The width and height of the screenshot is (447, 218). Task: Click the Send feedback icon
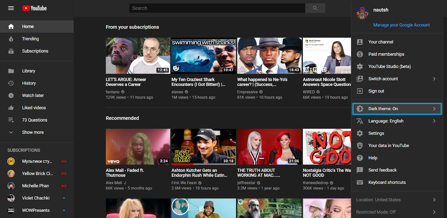pyautogui.click(x=360, y=170)
